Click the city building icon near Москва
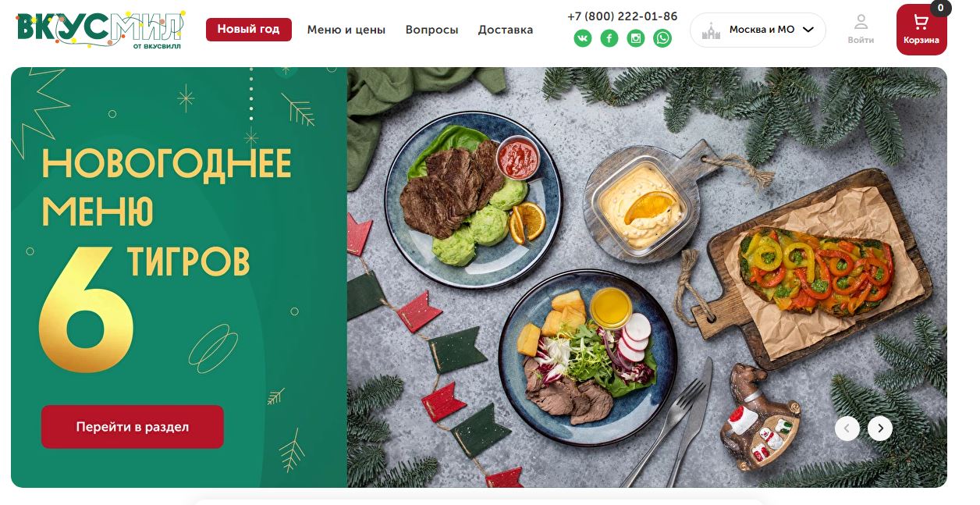 (711, 30)
